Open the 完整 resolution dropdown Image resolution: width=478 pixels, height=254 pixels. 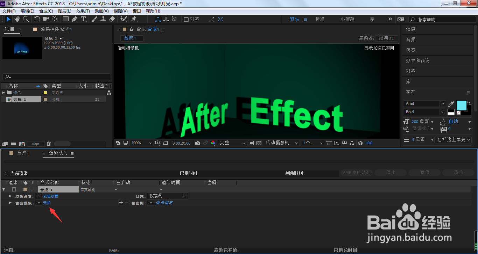click(232, 143)
